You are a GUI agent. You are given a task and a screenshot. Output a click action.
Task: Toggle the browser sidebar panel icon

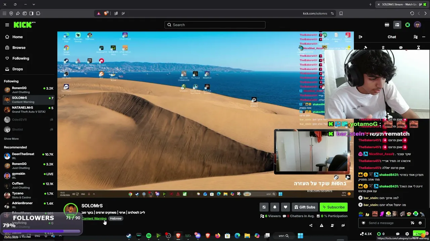tap(31, 13)
